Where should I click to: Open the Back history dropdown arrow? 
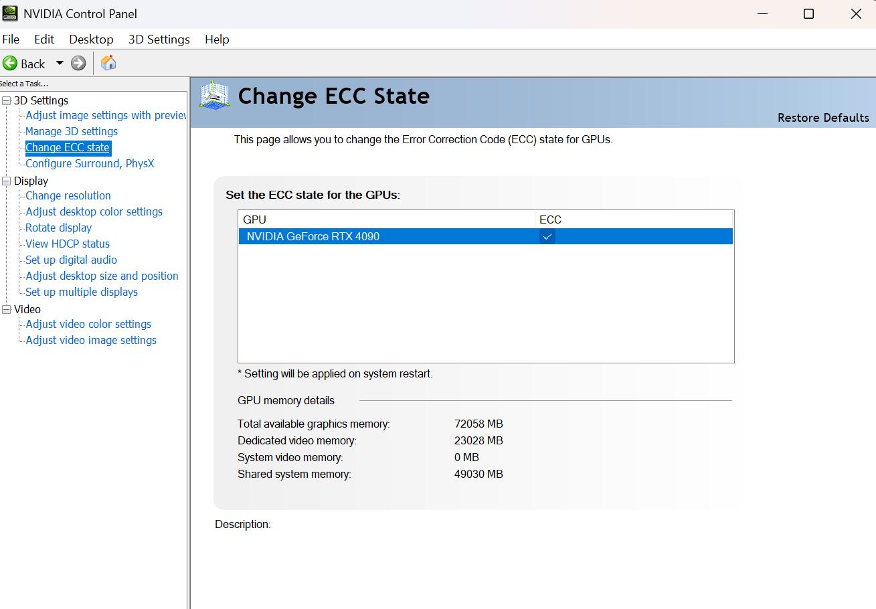(60, 64)
